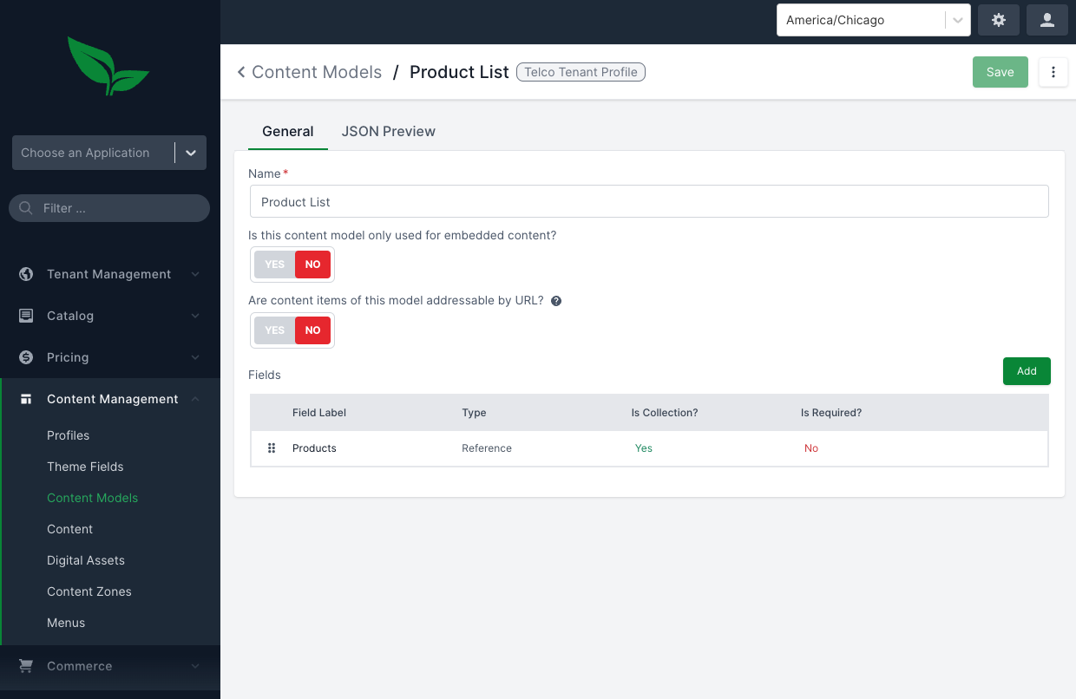Click back chevron next to Content Models

point(241,72)
